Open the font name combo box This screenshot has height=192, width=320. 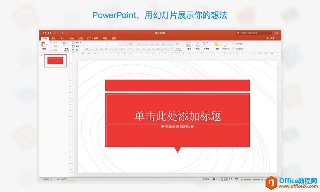tap(96, 44)
